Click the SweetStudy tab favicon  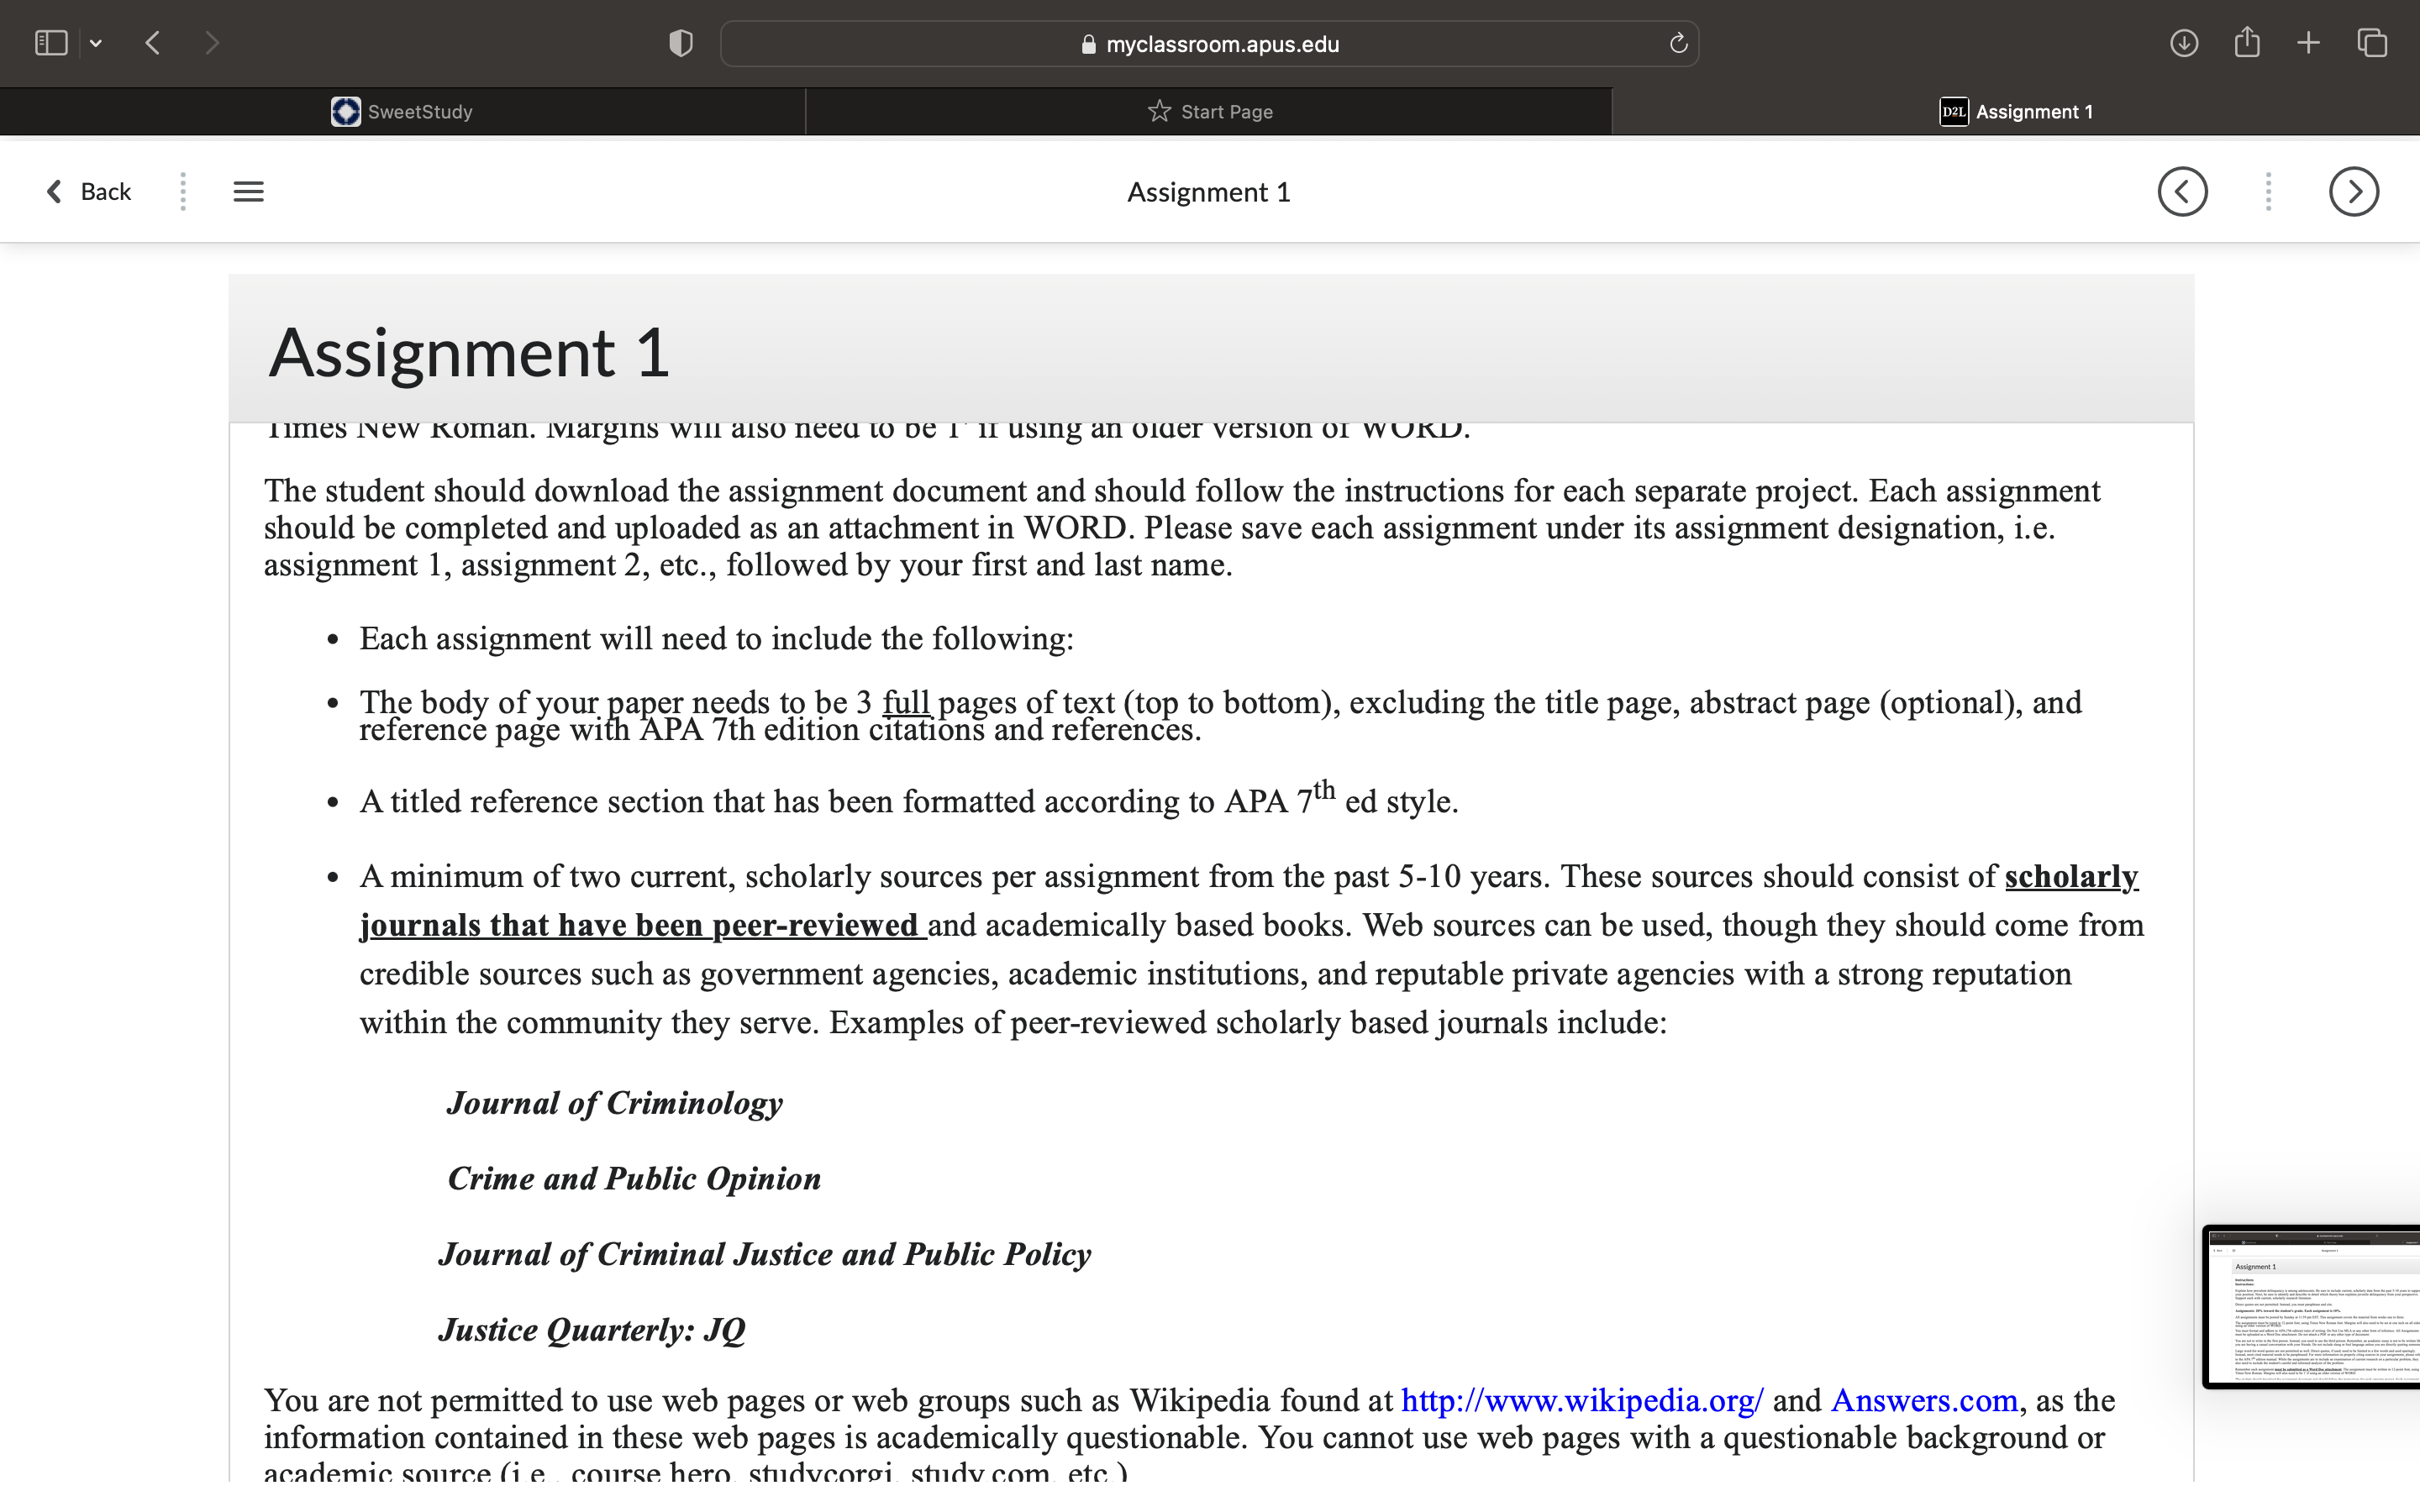(x=346, y=111)
